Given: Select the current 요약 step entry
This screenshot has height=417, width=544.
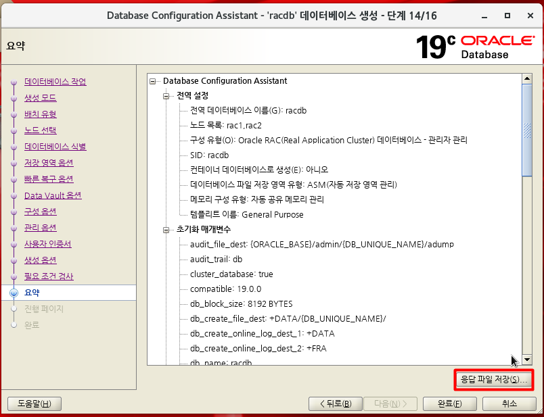Looking at the screenshot, I should pos(32,293).
